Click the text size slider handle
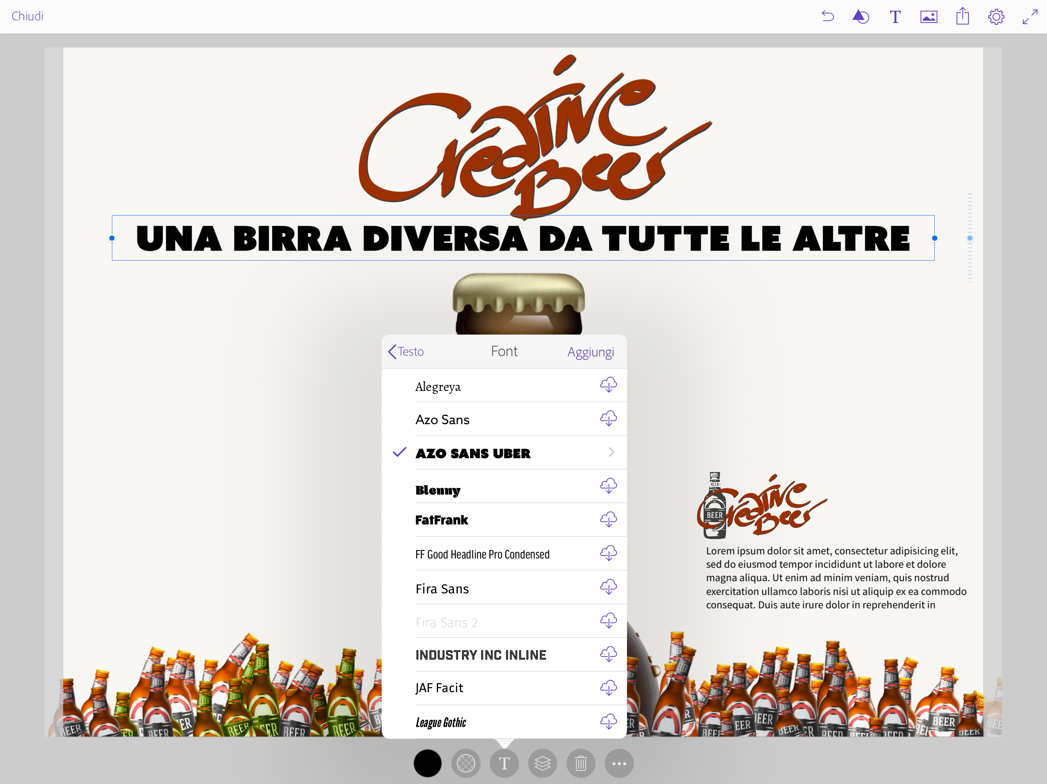 point(970,238)
